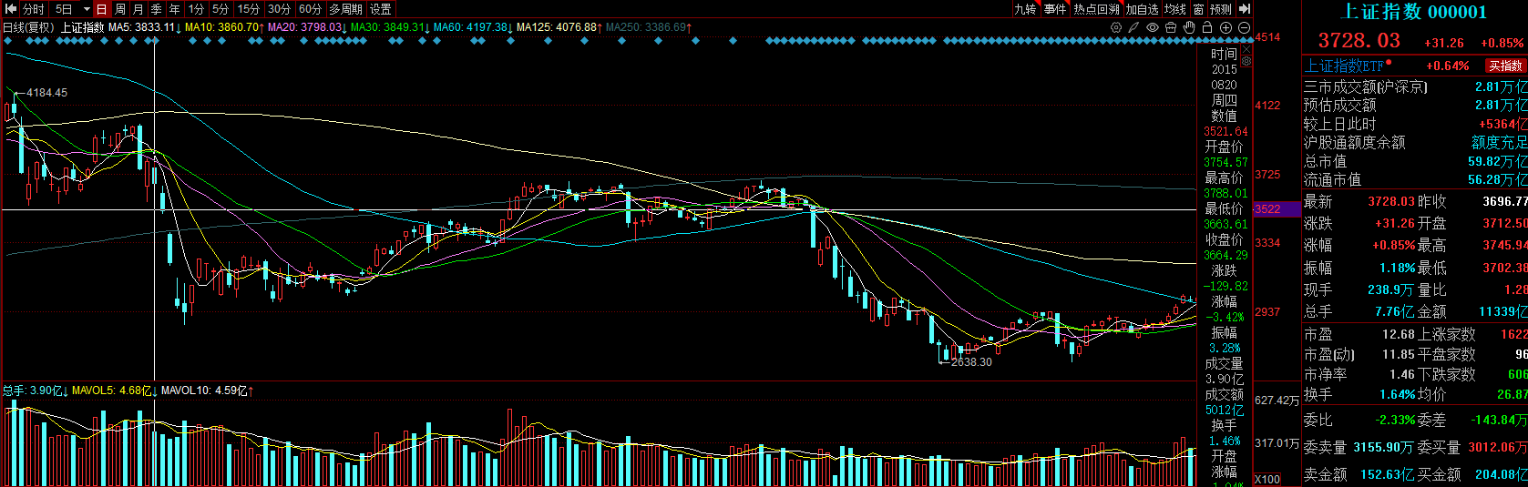Screen dimensions: 1528x487
Task: Open the 5日 period dropdown arrow
Action: [x=87, y=9]
